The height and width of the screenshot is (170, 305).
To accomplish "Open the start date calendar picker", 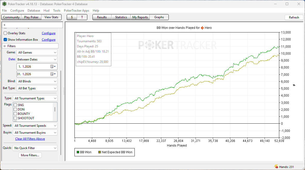I will point(53,66).
